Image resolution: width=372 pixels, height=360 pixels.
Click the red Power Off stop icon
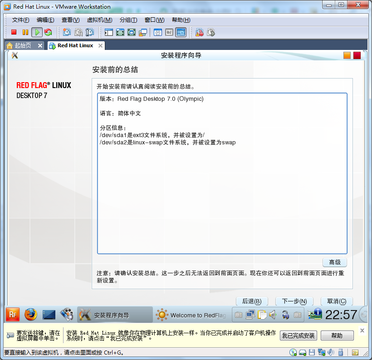point(14,32)
